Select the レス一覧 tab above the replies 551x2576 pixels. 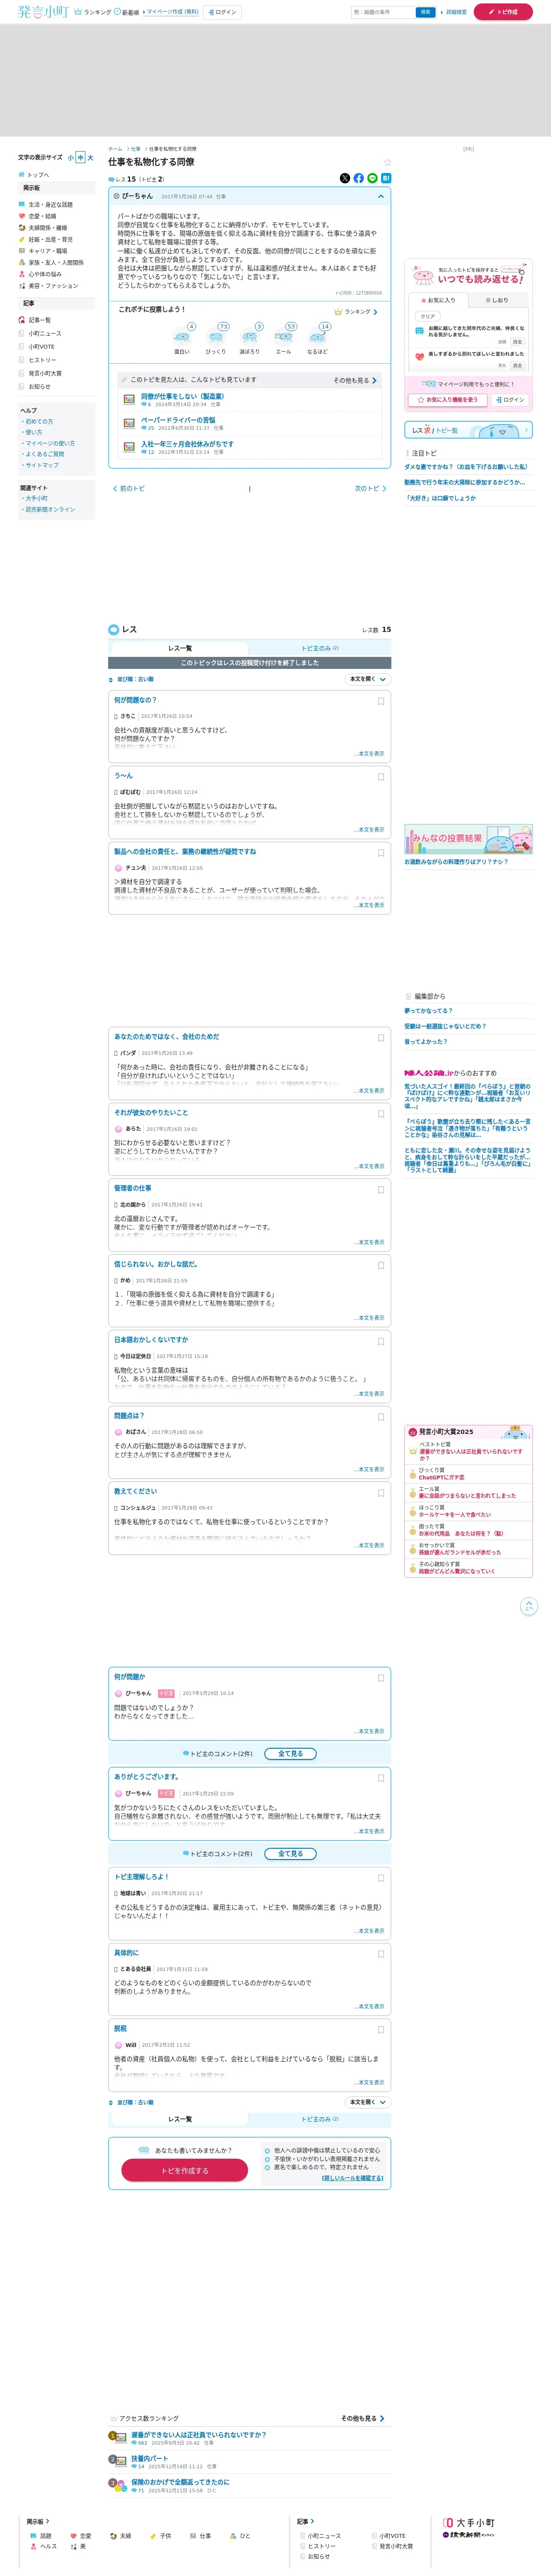[x=180, y=648]
